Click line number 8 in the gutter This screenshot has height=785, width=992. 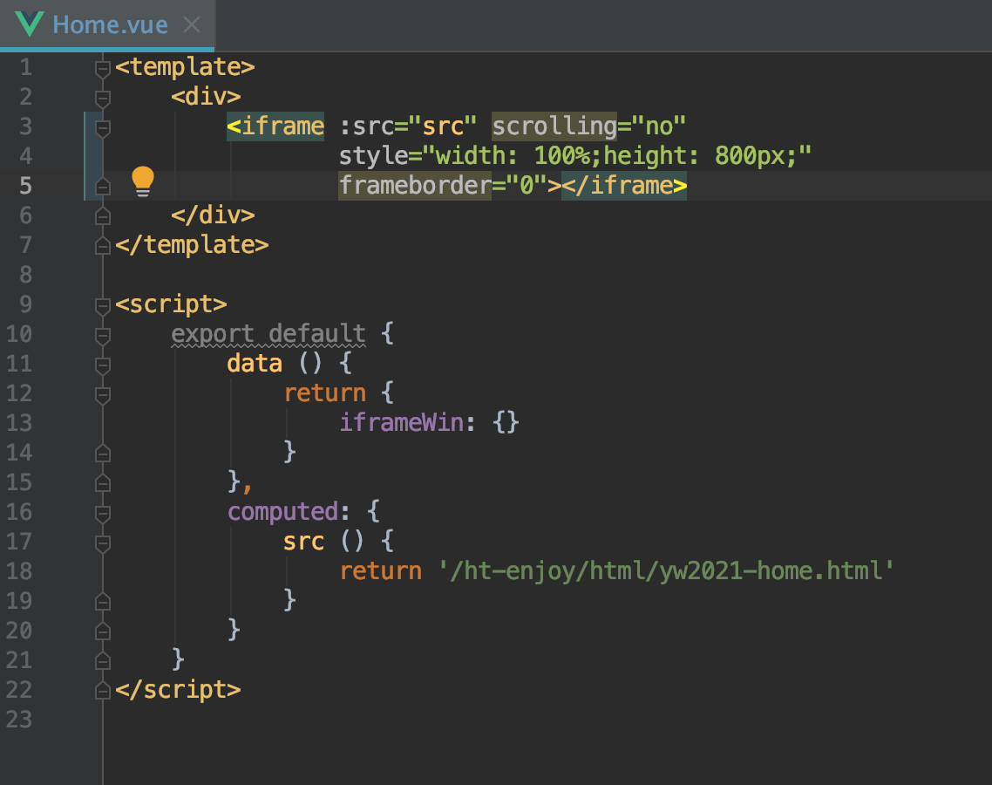coord(24,275)
